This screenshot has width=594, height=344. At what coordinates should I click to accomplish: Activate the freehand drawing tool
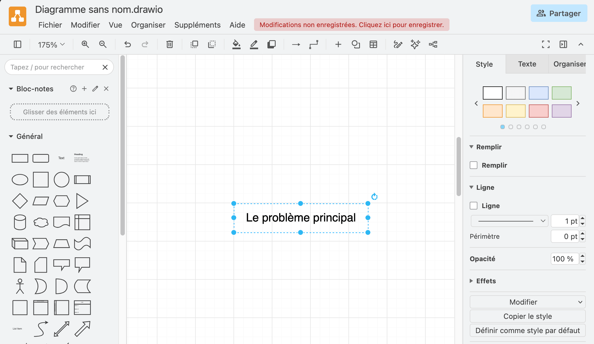tap(398, 44)
